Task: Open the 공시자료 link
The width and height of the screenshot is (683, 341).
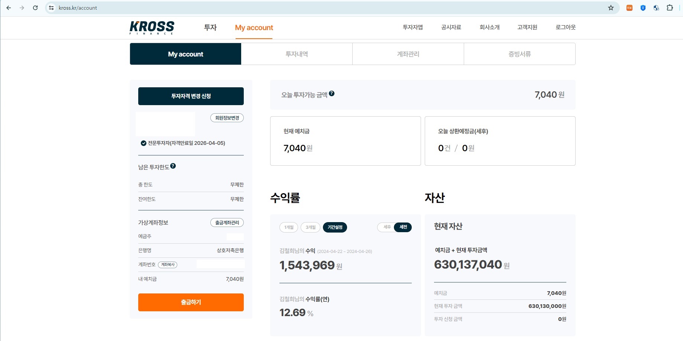Action: coord(451,27)
